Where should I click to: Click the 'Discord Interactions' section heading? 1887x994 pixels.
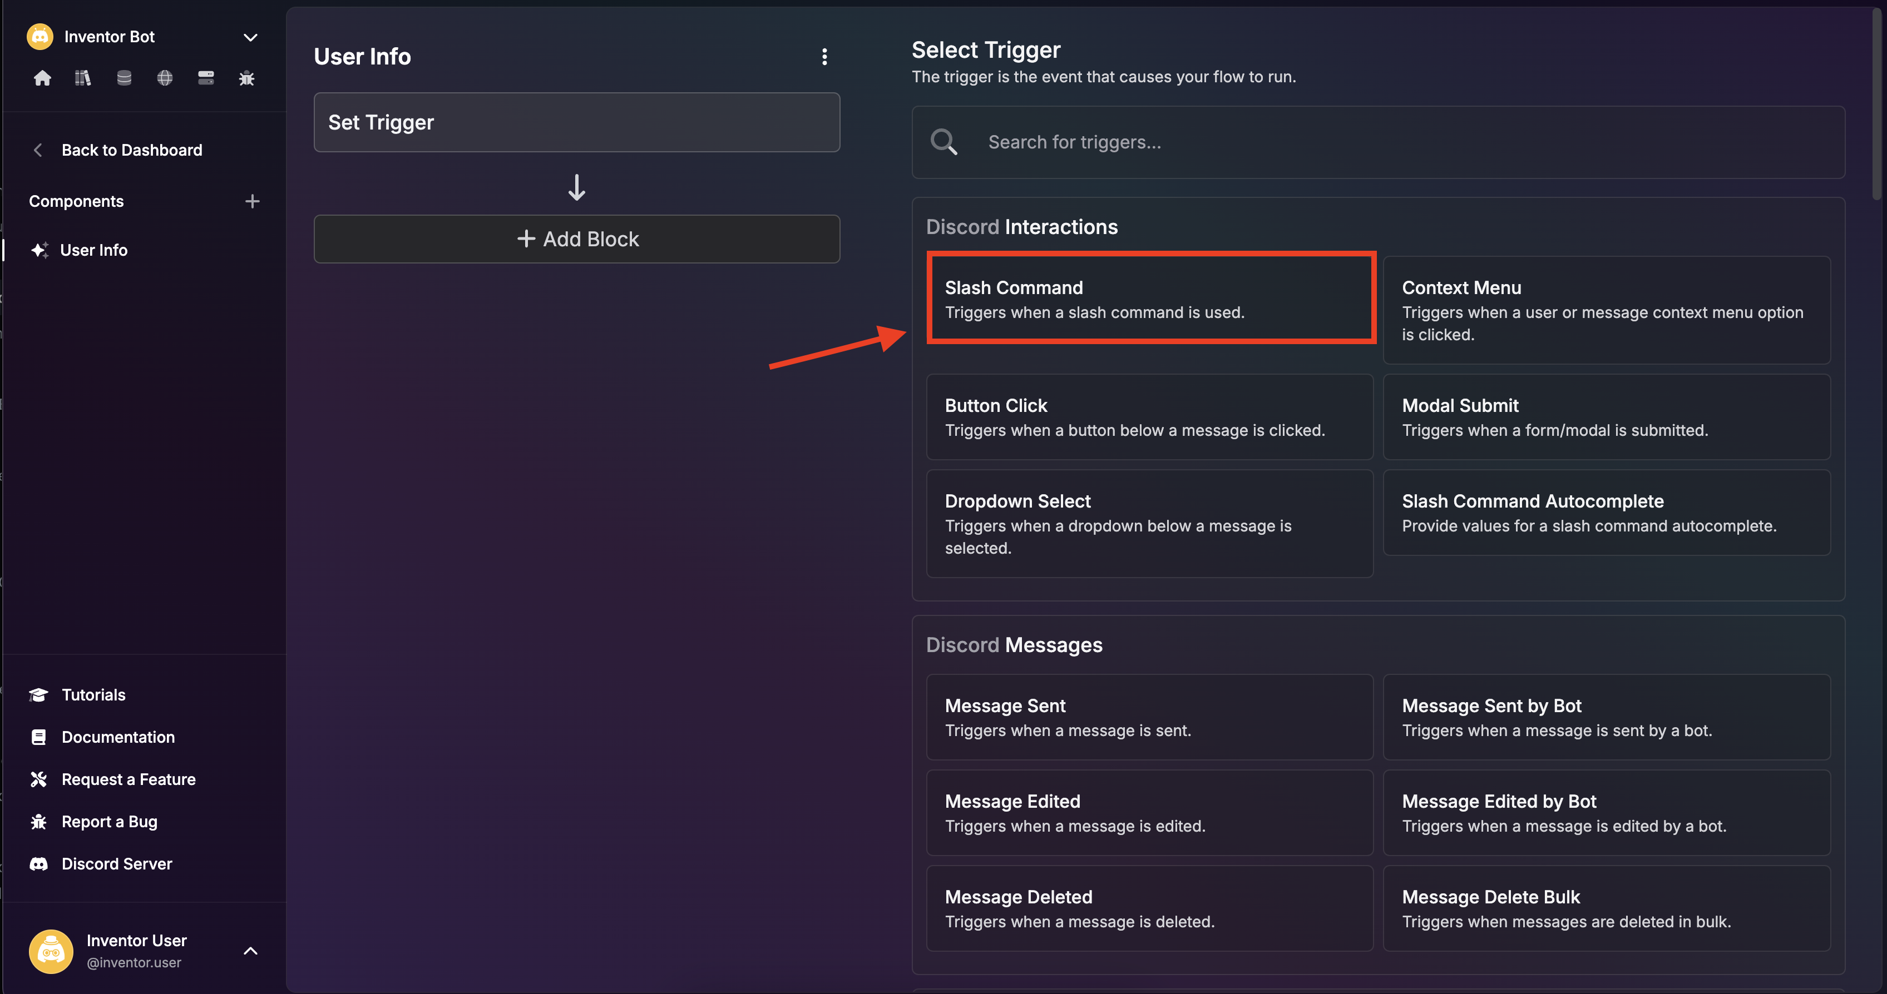[1022, 227]
